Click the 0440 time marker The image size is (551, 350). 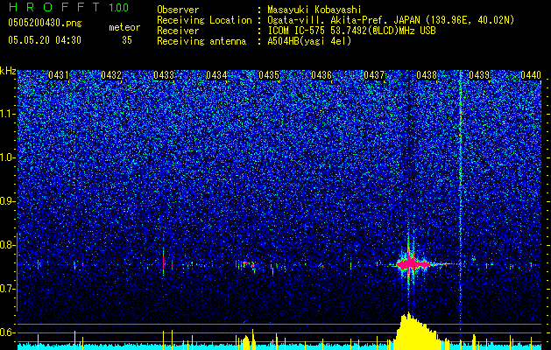[x=531, y=75]
